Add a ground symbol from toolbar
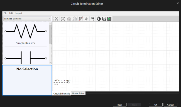The height and width of the screenshot is (107, 181). click(x=86, y=19)
